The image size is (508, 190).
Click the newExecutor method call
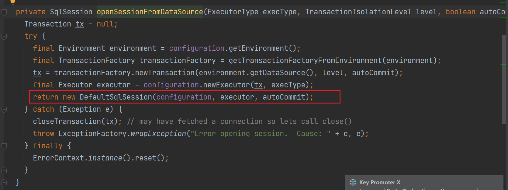click(226, 85)
